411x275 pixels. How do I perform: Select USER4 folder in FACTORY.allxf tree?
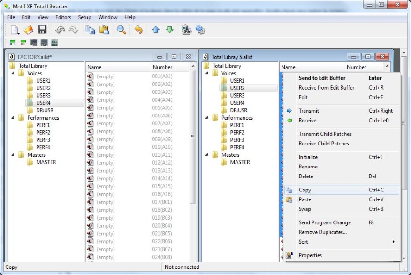pos(43,103)
